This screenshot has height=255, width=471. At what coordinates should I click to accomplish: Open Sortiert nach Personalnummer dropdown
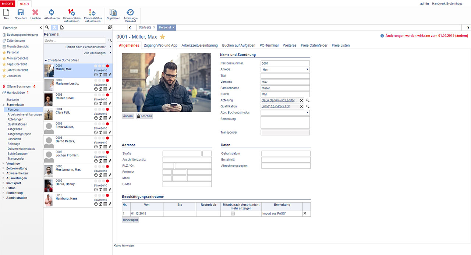(x=88, y=47)
